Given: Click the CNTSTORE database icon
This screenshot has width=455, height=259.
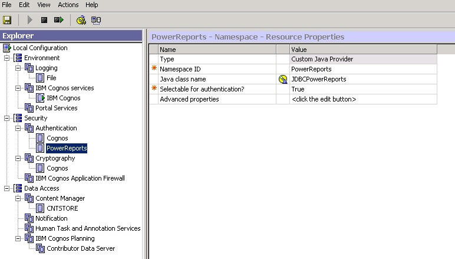Looking at the screenshot, I should pos(40,208).
